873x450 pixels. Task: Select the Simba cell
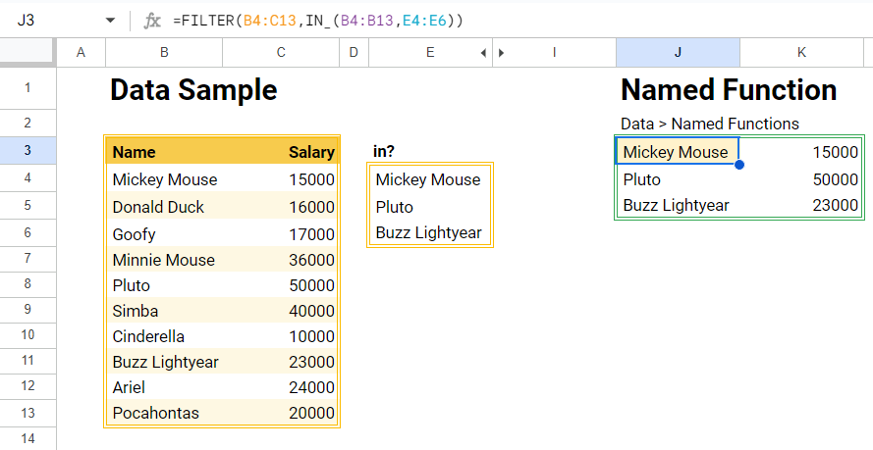[x=164, y=311]
